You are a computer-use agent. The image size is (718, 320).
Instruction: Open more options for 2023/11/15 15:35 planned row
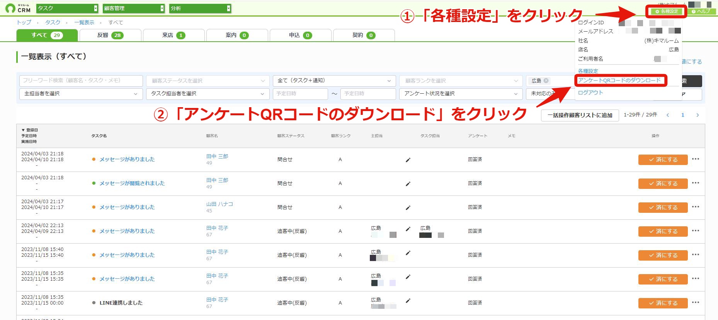click(x=696, y=278)
